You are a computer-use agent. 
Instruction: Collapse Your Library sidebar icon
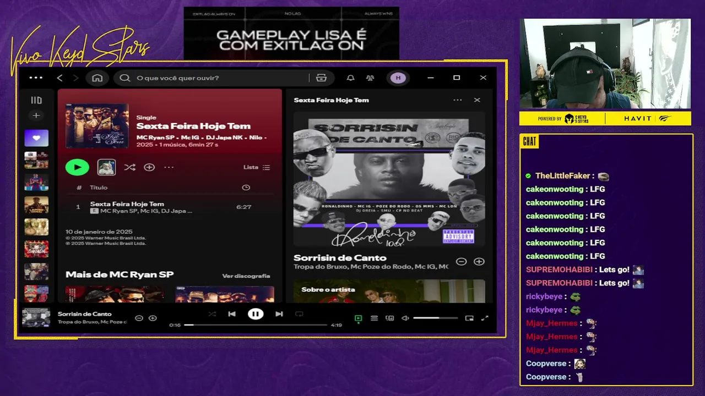(36, 100)
